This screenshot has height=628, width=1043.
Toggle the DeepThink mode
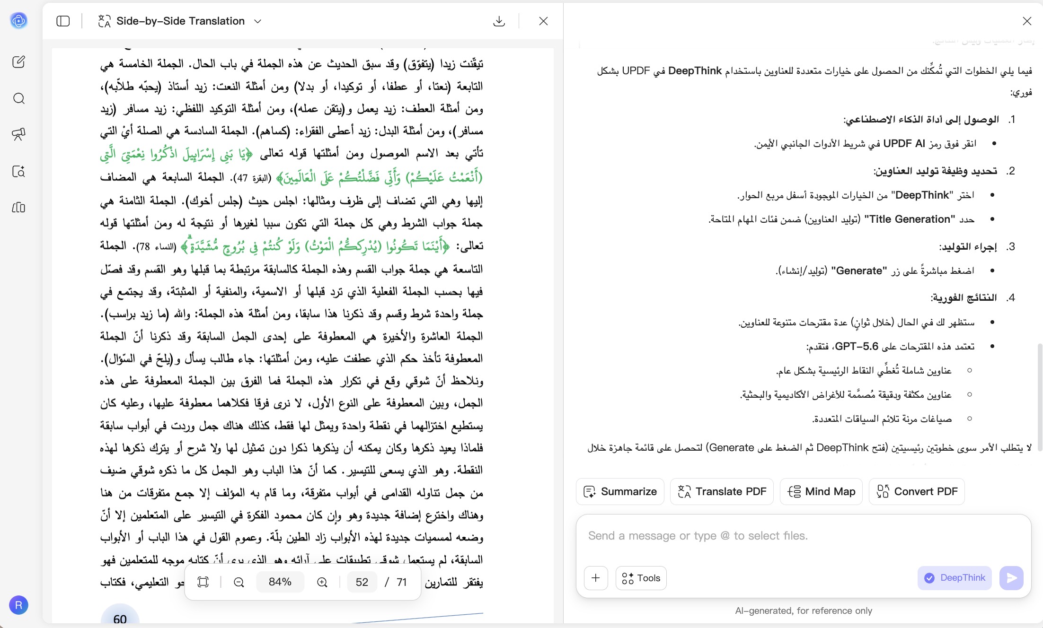point(955,578)
